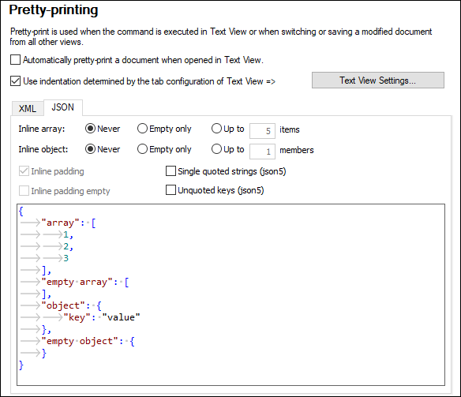Switch to the XML tab
Screen dimensions: 461x397
[x=28, y=108]
